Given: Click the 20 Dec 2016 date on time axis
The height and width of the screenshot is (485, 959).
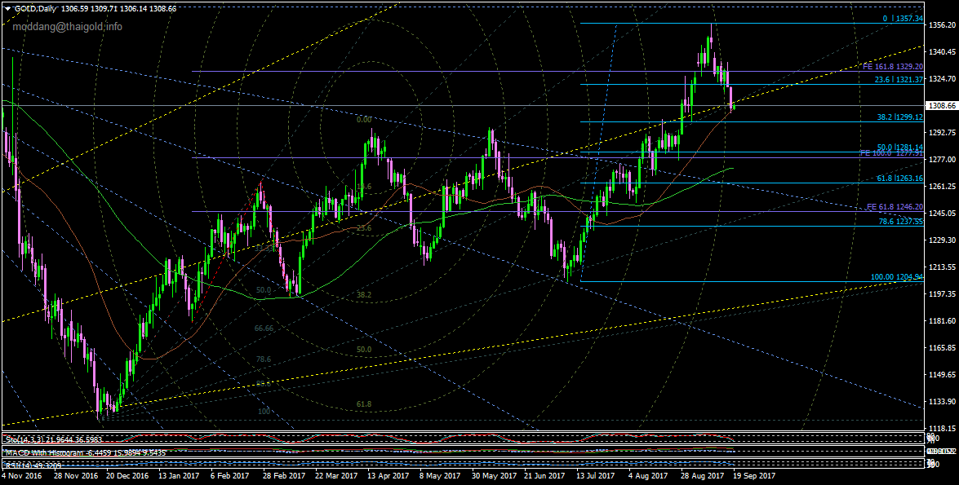Looking at the screenshot, I should 127,475.
